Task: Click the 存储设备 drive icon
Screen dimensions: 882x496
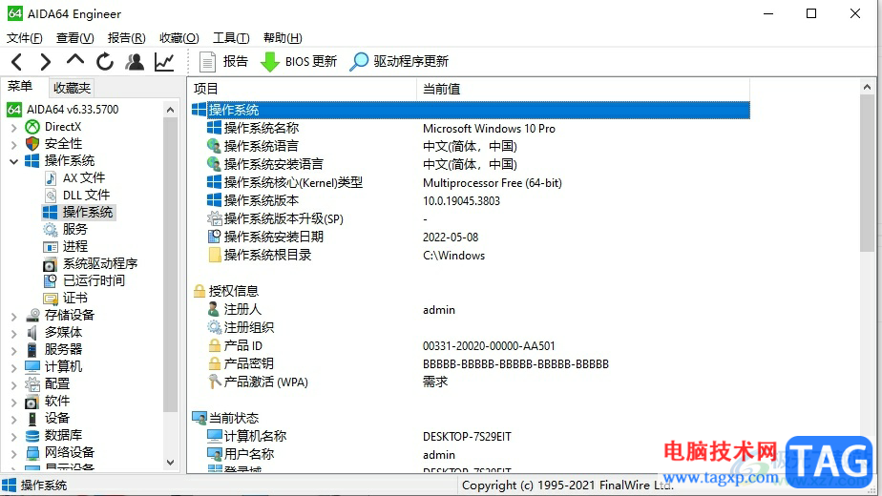Action: (x=32, y=316)
